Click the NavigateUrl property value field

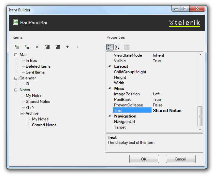[174, 122]
